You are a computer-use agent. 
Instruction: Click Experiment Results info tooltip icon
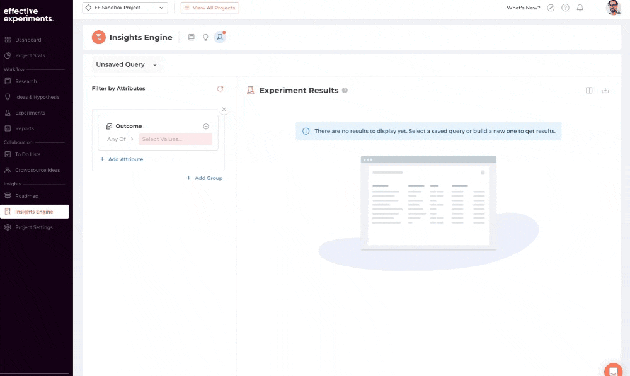[345, 91]
